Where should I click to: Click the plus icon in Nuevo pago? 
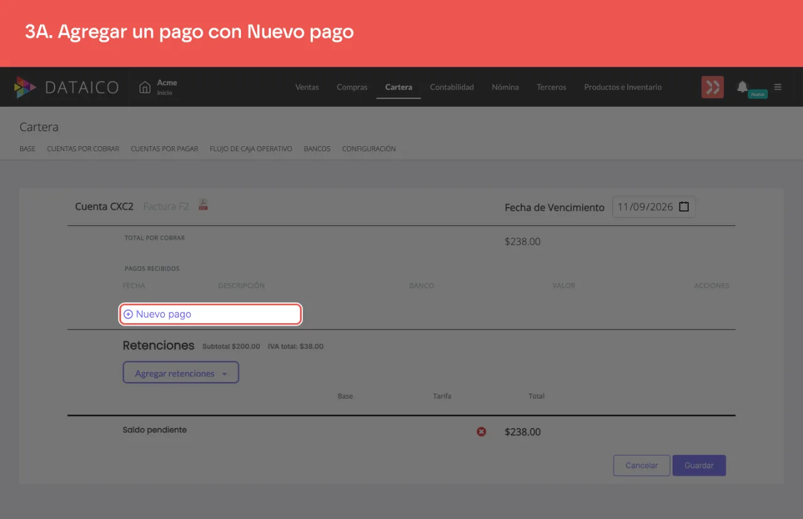click(128, 314)
